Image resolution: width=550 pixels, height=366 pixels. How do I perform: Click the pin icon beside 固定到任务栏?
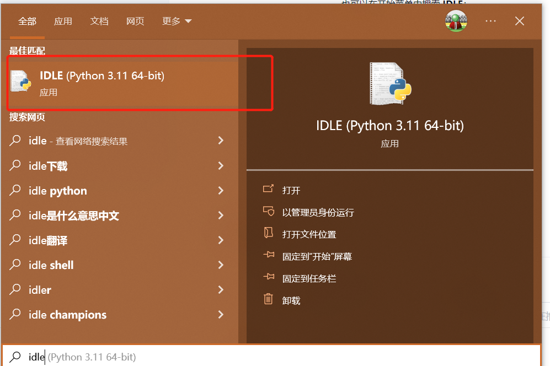point(268,278)
